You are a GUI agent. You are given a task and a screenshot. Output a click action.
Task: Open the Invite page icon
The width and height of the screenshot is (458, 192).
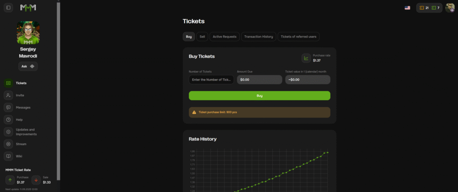tap(8, 95)
